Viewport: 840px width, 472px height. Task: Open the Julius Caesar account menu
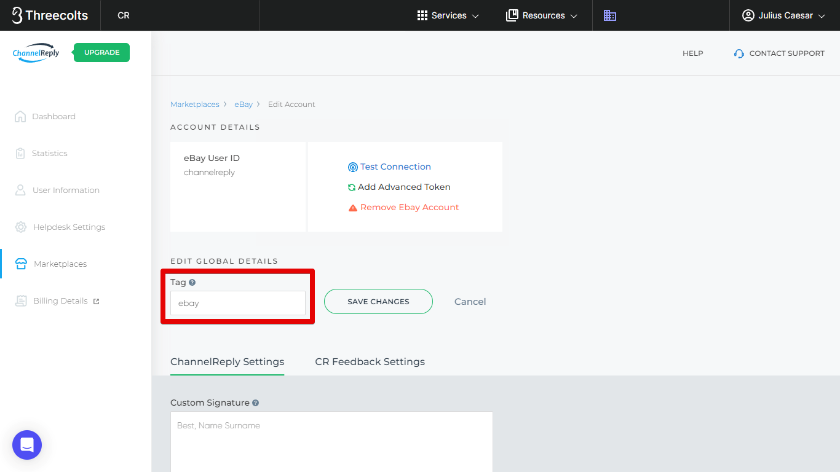click(x=783, y=15)
